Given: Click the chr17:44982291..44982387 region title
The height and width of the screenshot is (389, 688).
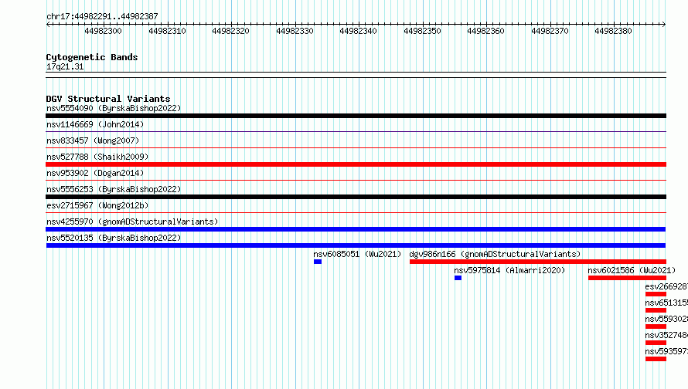Looking at the screenshot, I should (x=102, y=16).
